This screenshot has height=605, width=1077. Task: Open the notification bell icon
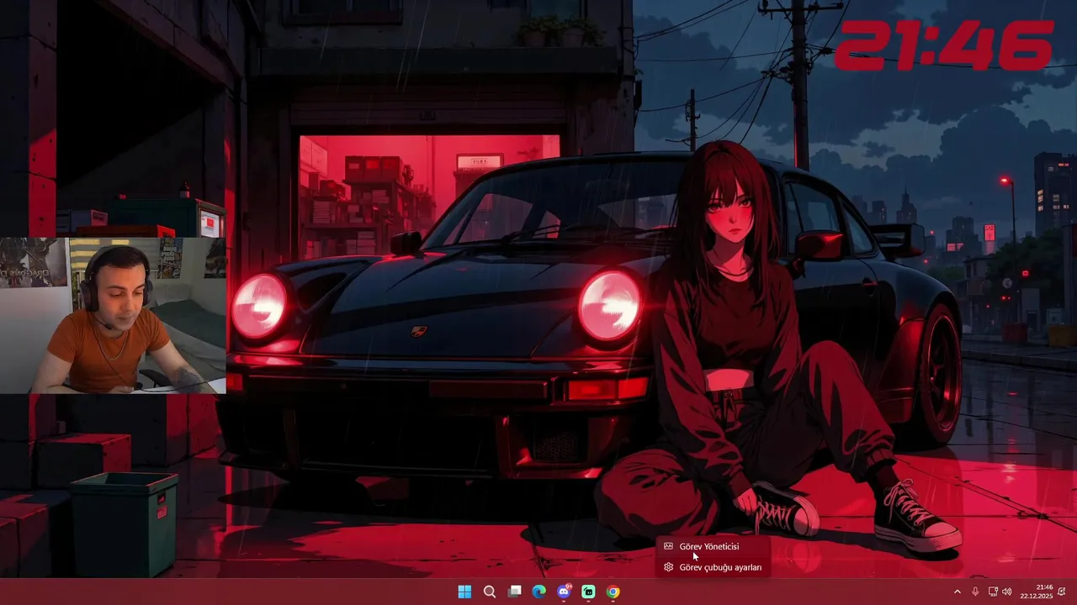[1061, 592]
